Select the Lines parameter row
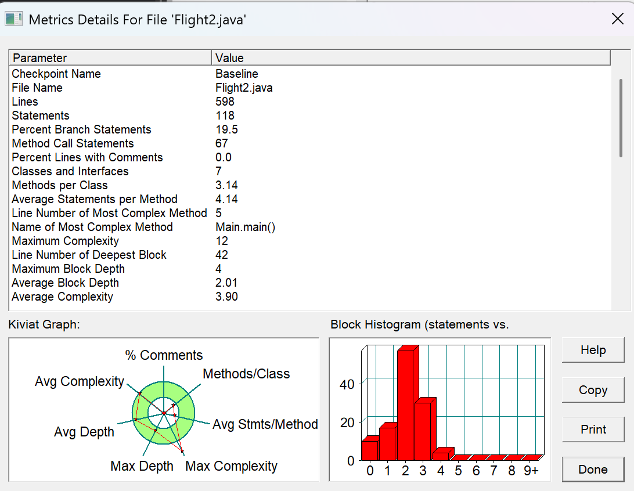634x491 pixels. (309, 102)
